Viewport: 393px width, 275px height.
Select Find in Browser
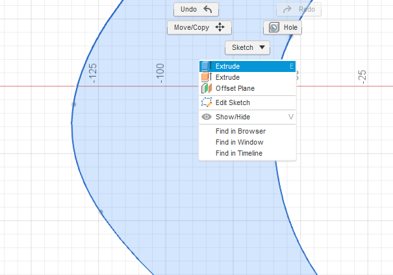[247, 131]
